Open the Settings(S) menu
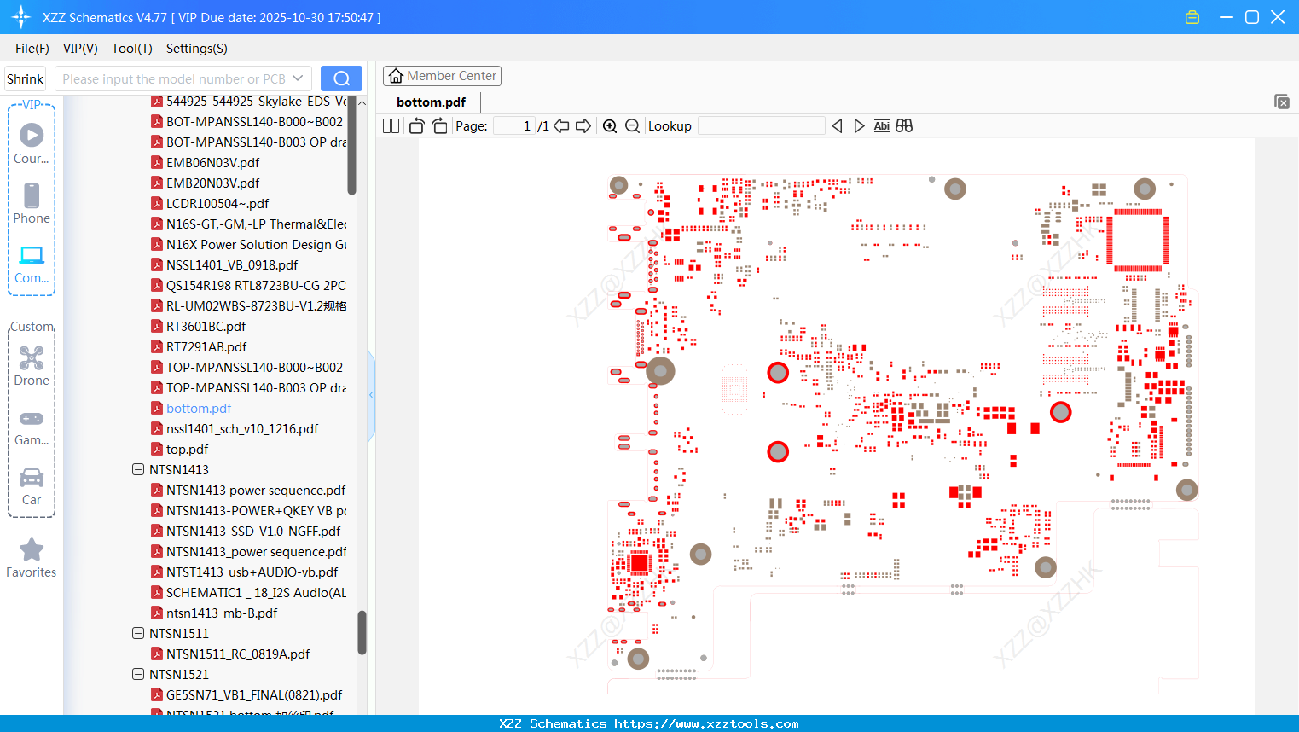 [x=197, y=49]
